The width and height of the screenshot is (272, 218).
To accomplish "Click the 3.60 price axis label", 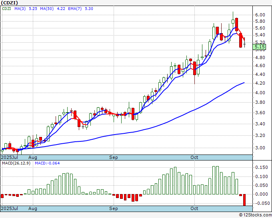I will pos(260,113).
